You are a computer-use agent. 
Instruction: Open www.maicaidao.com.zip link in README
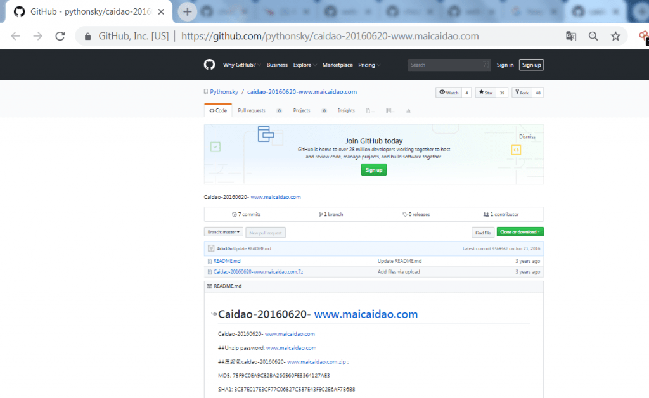click(x=317, y=362)
